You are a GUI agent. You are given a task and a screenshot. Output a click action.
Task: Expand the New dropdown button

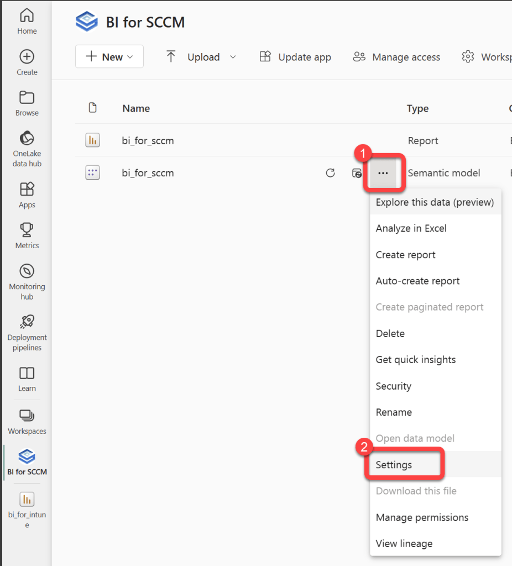[109, 57]
